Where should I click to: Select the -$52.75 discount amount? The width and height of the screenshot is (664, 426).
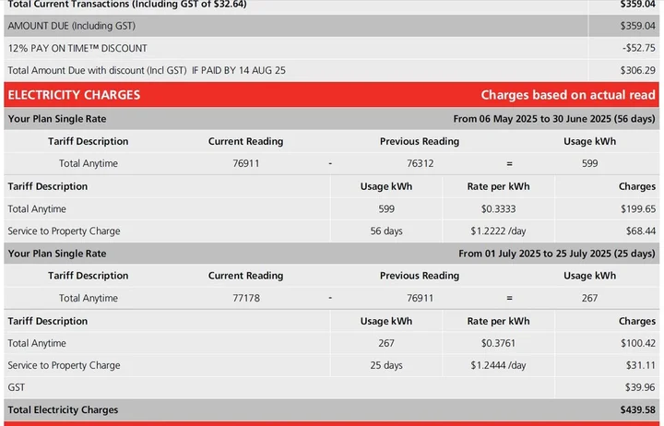tap(637, 48)
